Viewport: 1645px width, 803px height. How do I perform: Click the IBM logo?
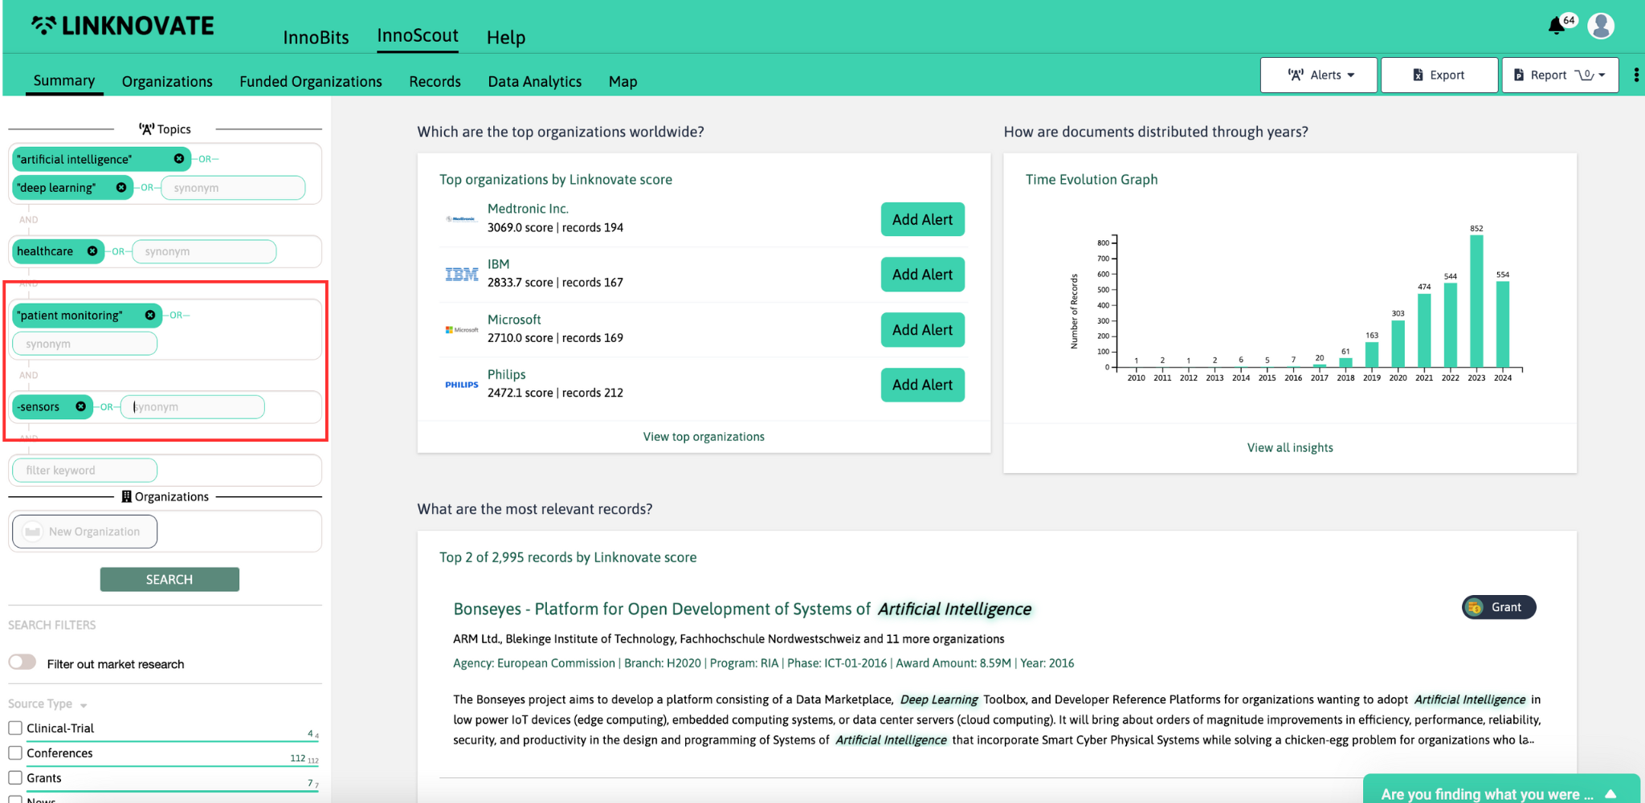462,275
